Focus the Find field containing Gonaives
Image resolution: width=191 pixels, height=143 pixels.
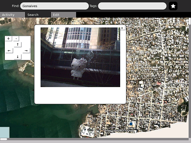[55, 6]
